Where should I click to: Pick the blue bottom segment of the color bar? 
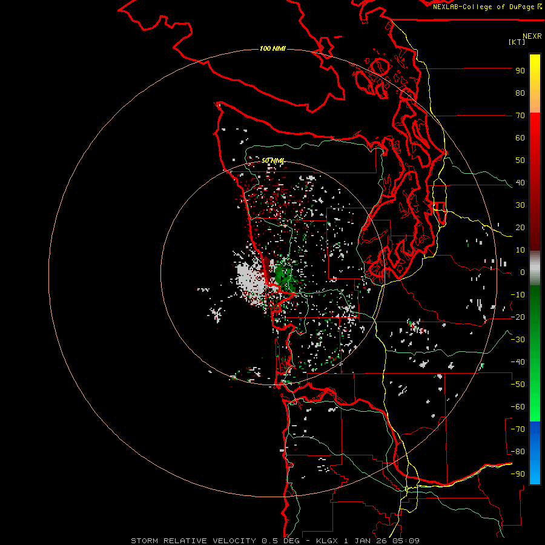point(535,452)
